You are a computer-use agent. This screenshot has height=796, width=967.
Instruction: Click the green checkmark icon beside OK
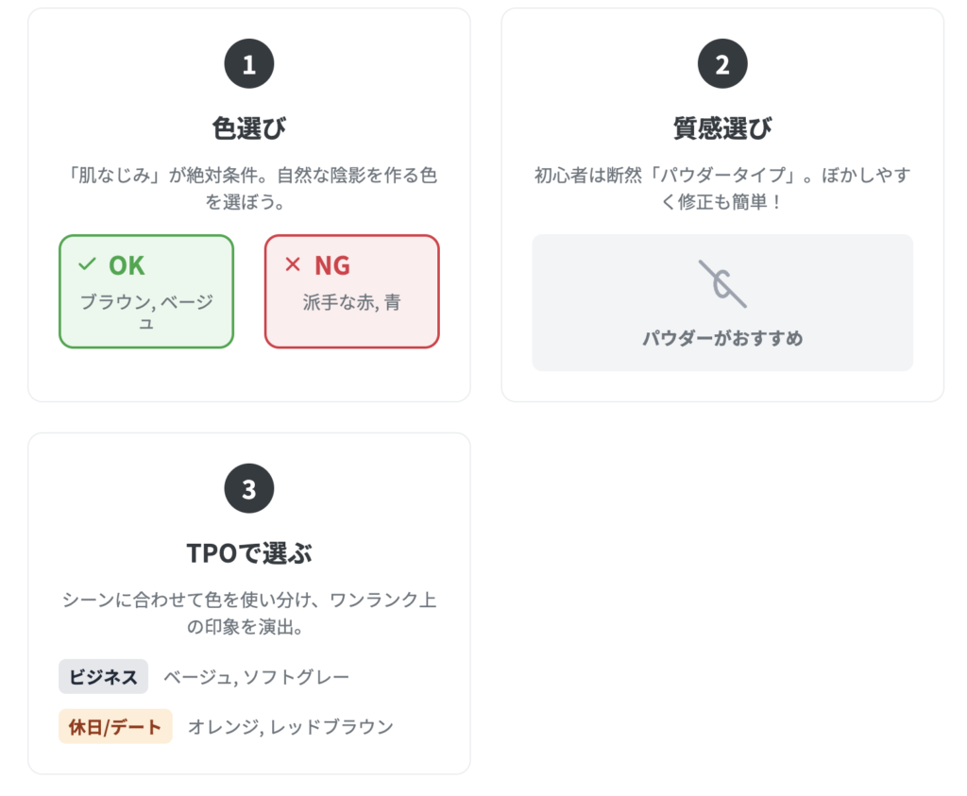coord(87,264)
